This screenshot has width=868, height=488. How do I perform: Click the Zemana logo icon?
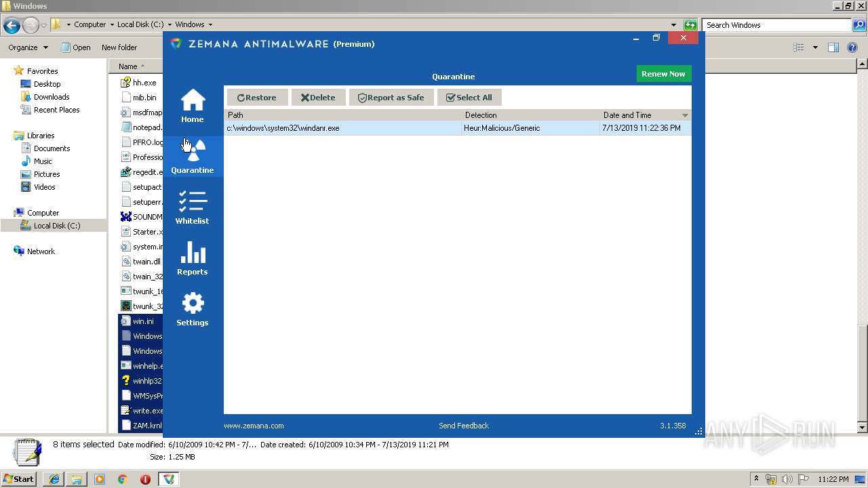point(176,44)
